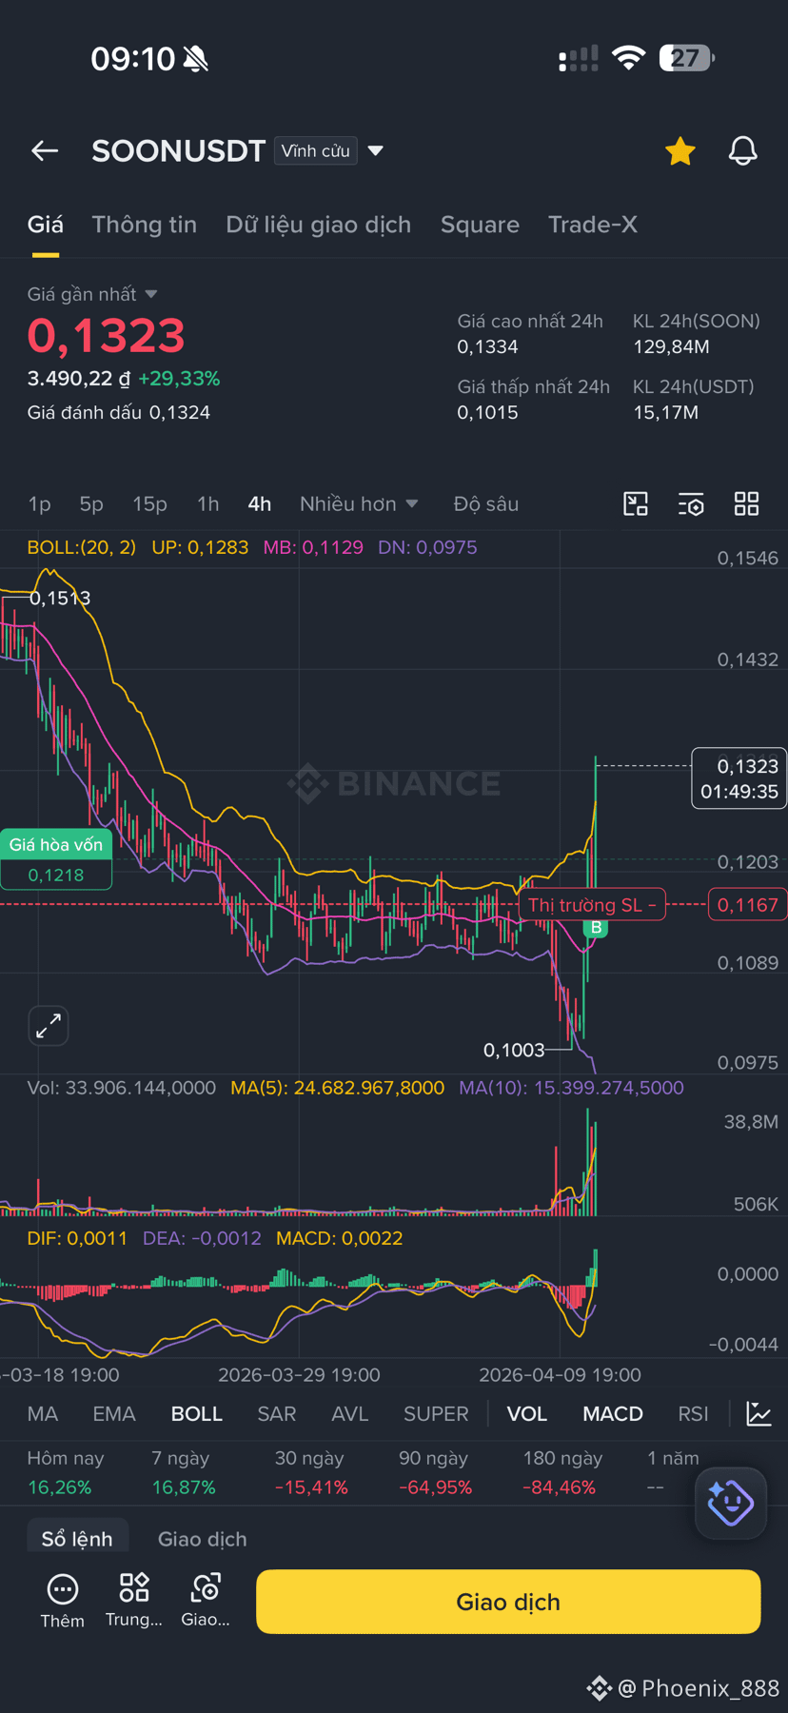
Task: Tap the back arrow icon
Action: [x=45, y=150]
